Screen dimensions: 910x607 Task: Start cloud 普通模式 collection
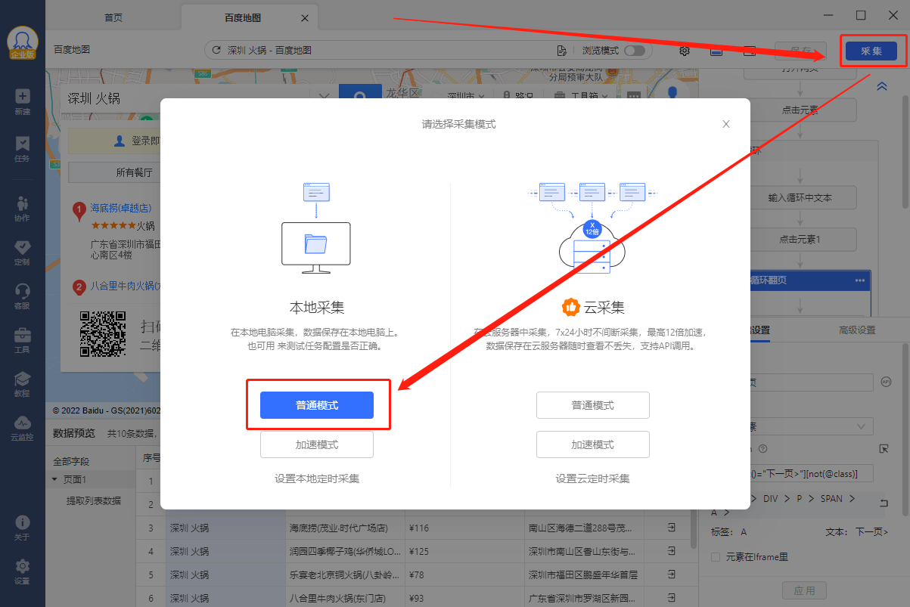(x=593, y=405)
